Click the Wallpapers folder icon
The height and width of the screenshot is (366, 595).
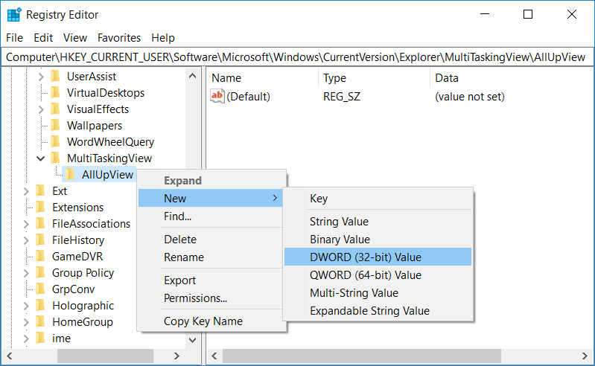click(55, 126)
